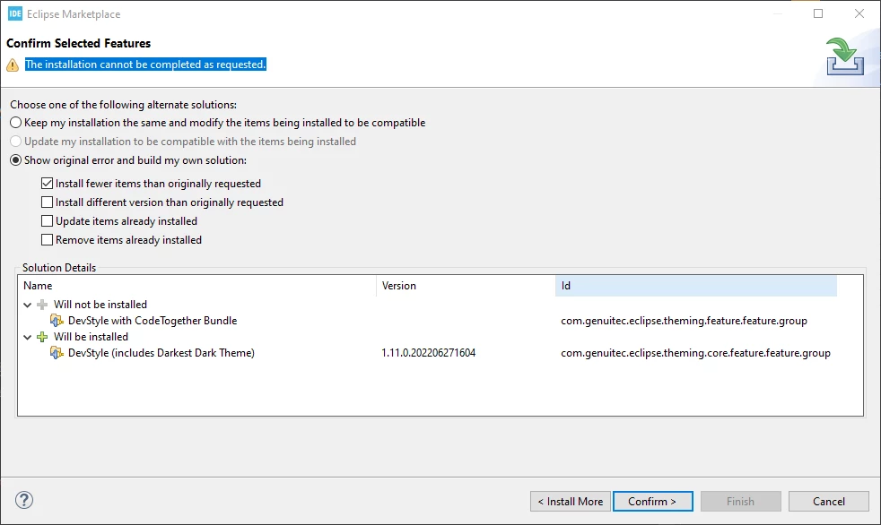Click the green plus icon beside Will be installed
Image resolution: width=881 pixels, height=525 pixels.
[x=42, y=337]
